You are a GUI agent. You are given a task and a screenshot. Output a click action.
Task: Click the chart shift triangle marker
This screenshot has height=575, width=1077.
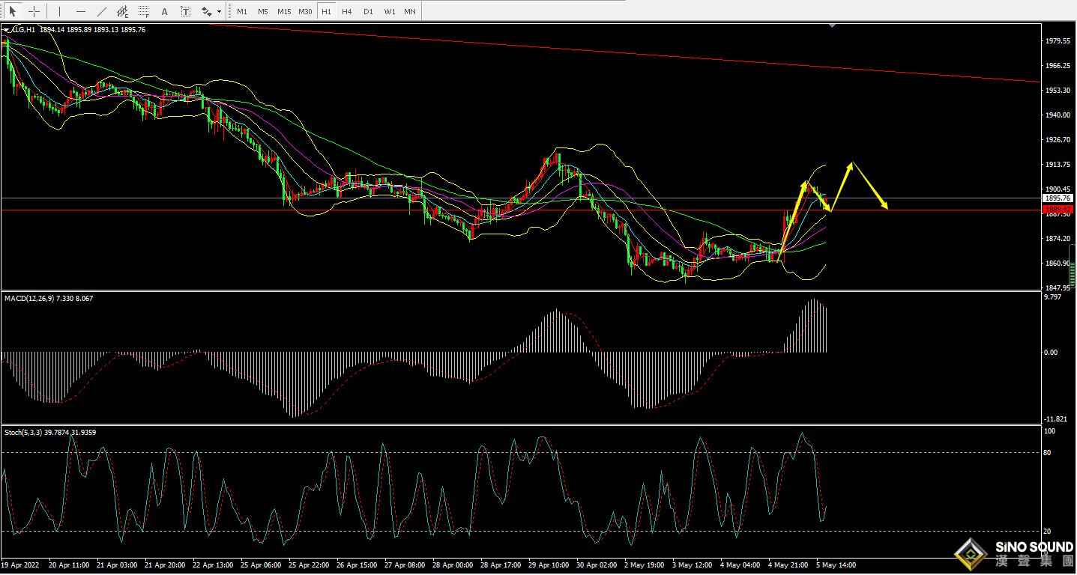point(832,26)
